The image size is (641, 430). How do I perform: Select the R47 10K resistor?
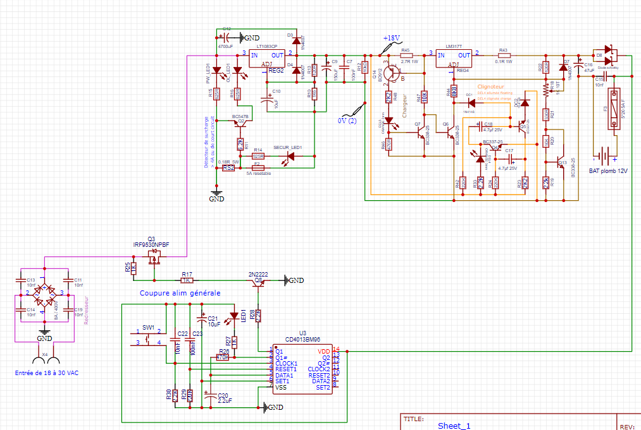[x=425, y=97]
